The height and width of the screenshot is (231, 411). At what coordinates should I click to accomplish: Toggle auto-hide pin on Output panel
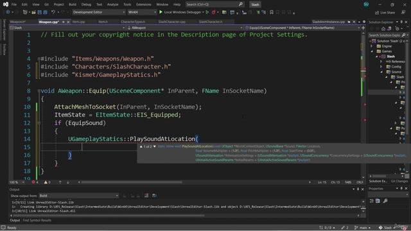point(358,189)
